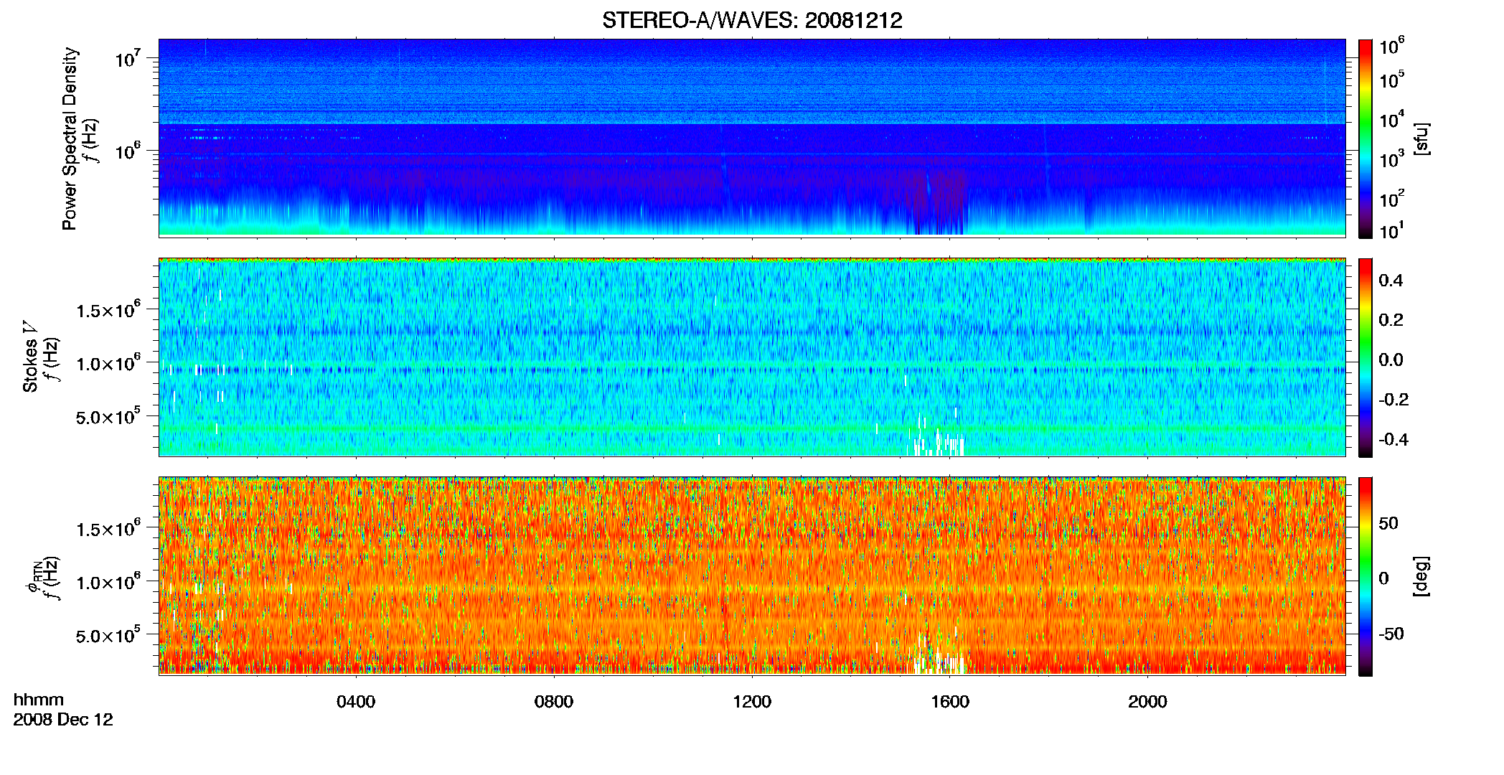Screen dimensions: 1504x775
Task: Select Stokes V panel's 5.0×10^5 tick label
Action: click(x=108, y=416)
